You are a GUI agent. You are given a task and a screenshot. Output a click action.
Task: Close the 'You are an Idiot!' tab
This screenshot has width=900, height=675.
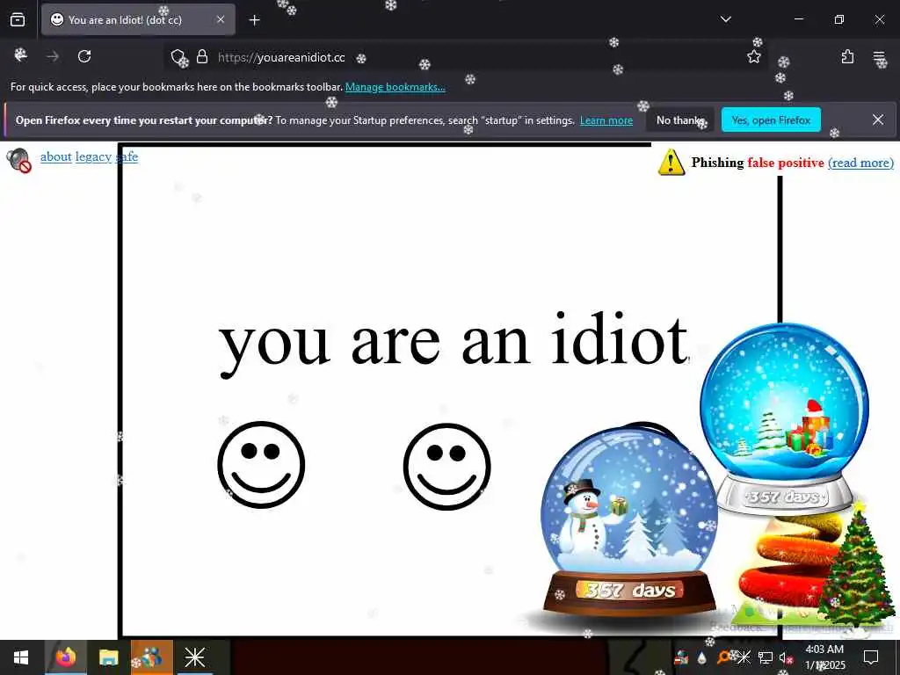pos(221,19)
